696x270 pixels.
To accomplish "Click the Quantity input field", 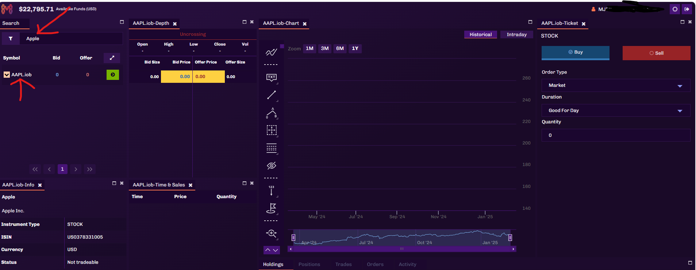I will click(616, 135).
